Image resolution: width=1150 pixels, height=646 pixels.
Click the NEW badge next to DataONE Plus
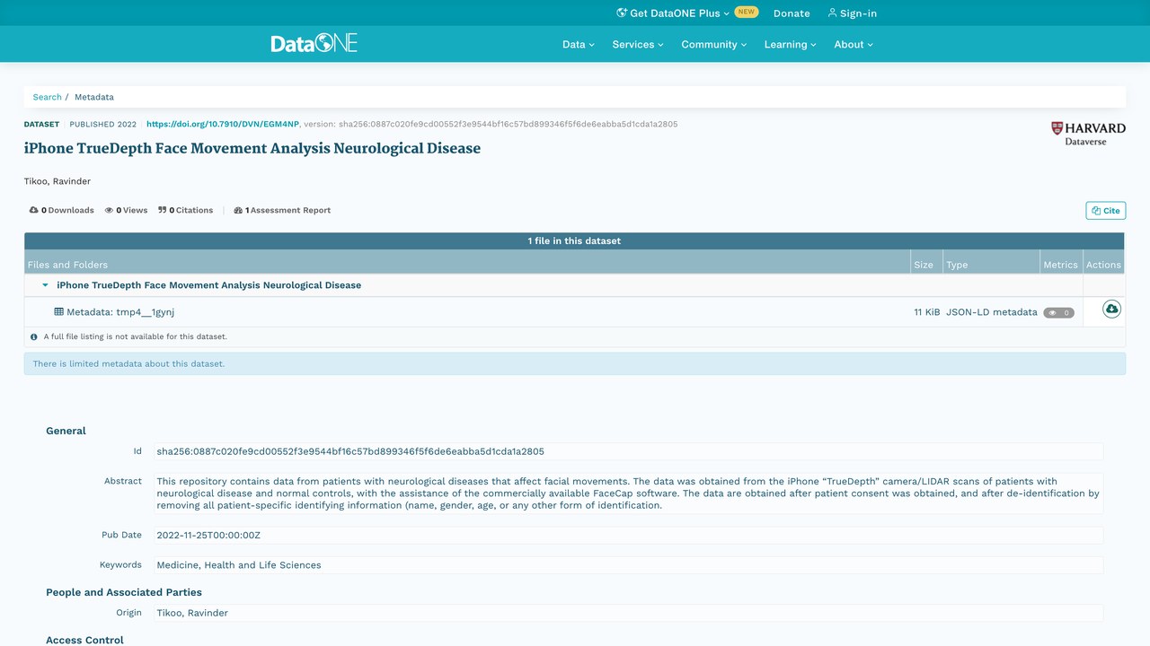747,13
